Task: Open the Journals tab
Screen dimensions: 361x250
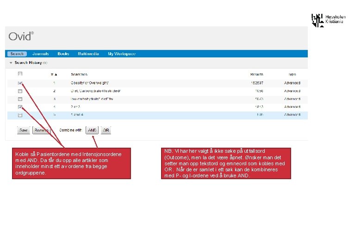Action: coord(41,54)
